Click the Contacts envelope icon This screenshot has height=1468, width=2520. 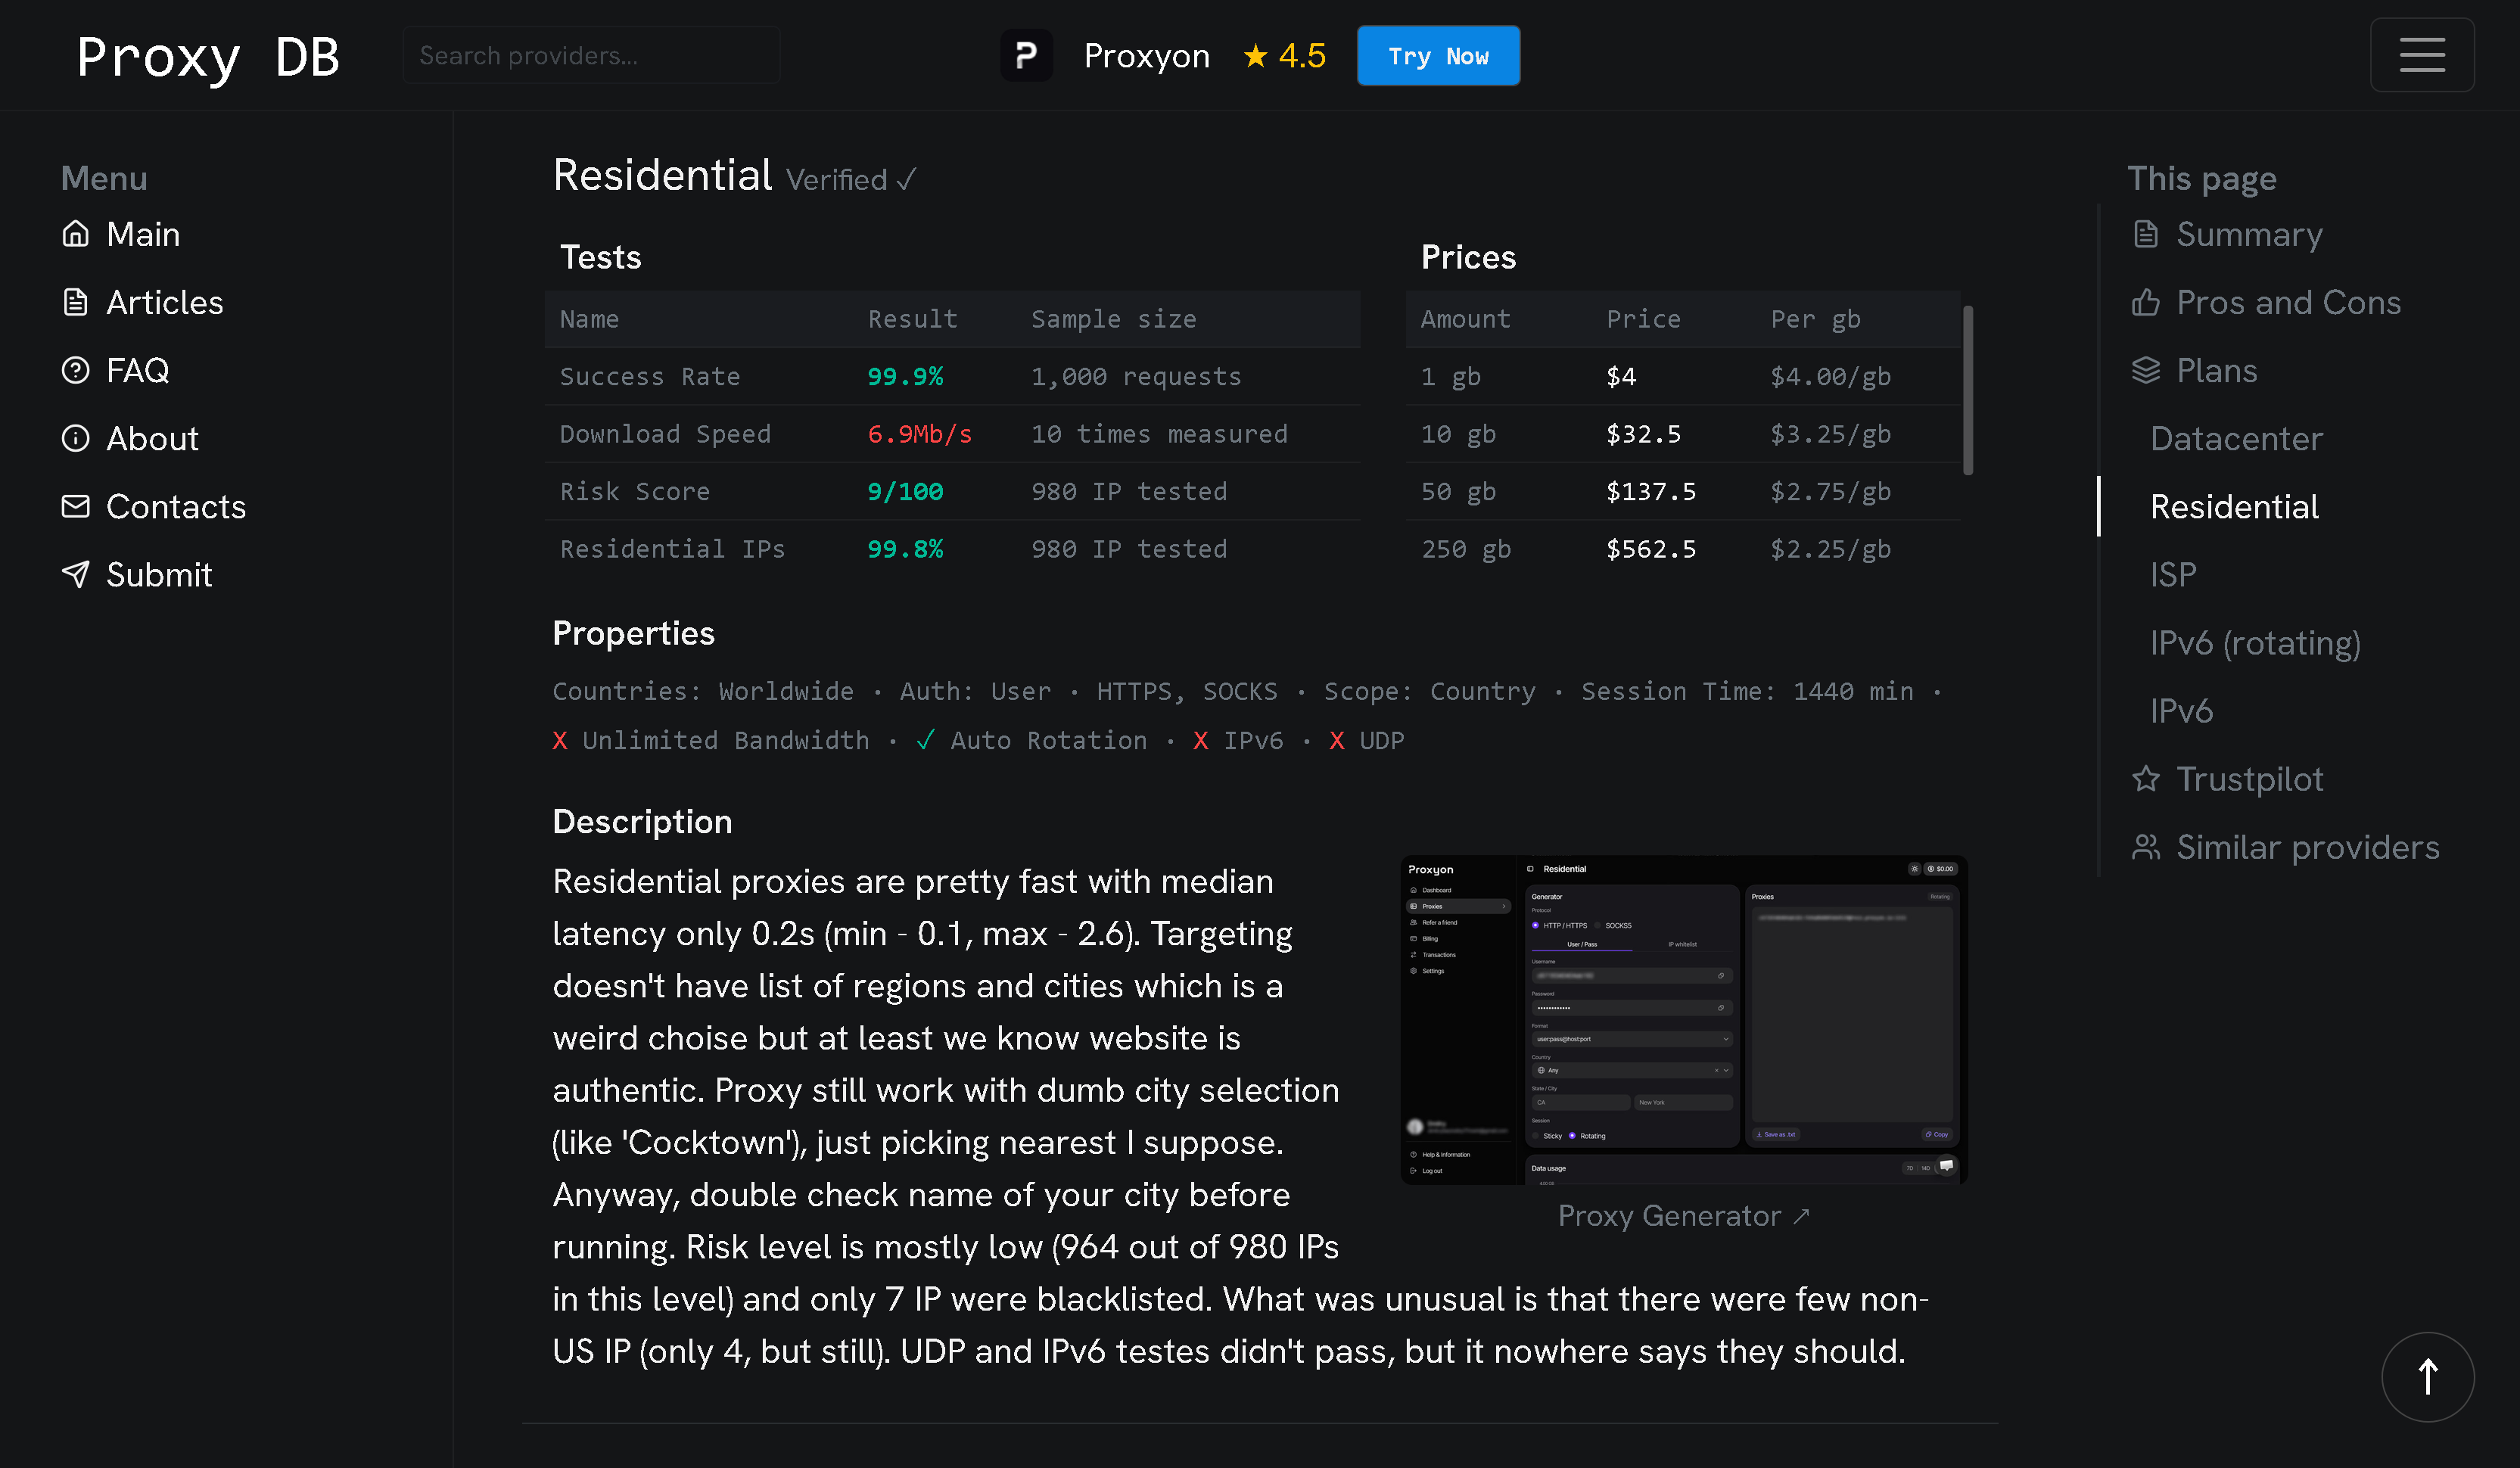coord(76,506)
